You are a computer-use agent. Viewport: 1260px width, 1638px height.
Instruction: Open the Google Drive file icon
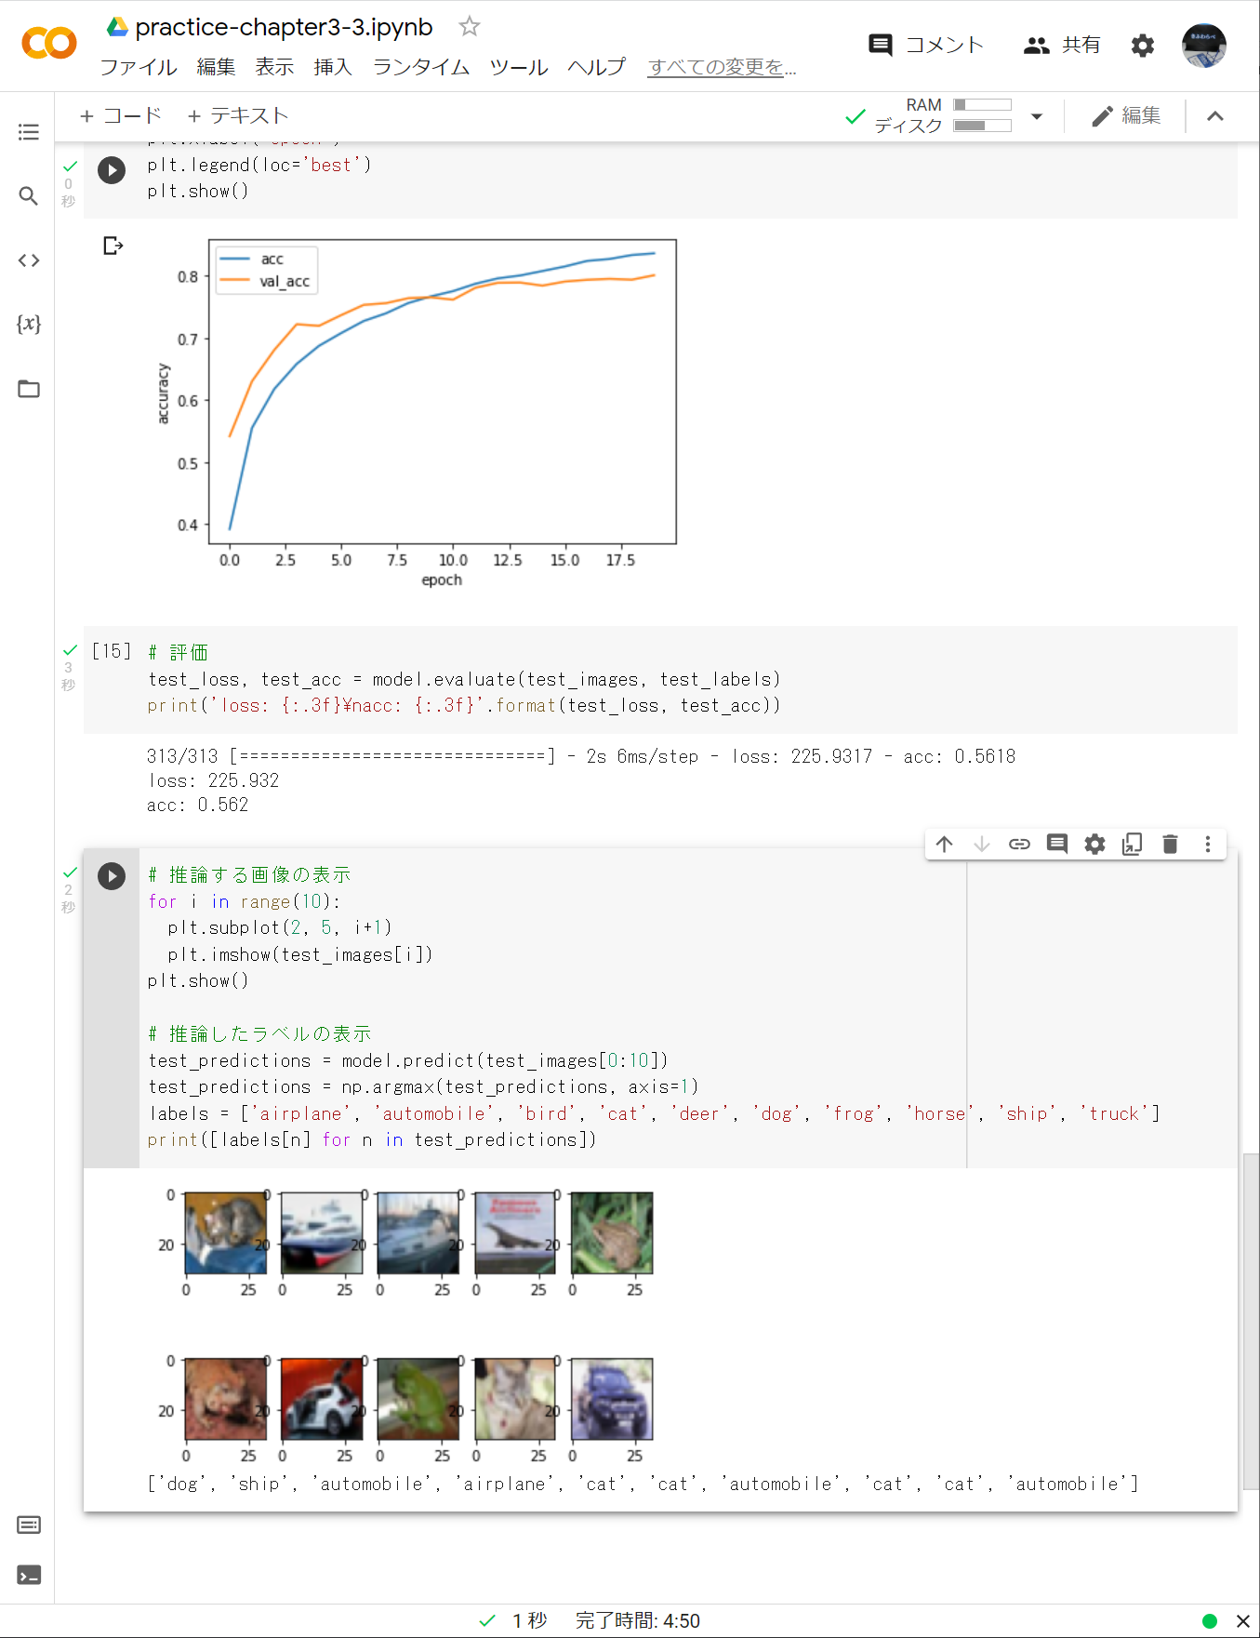(117, 27)
